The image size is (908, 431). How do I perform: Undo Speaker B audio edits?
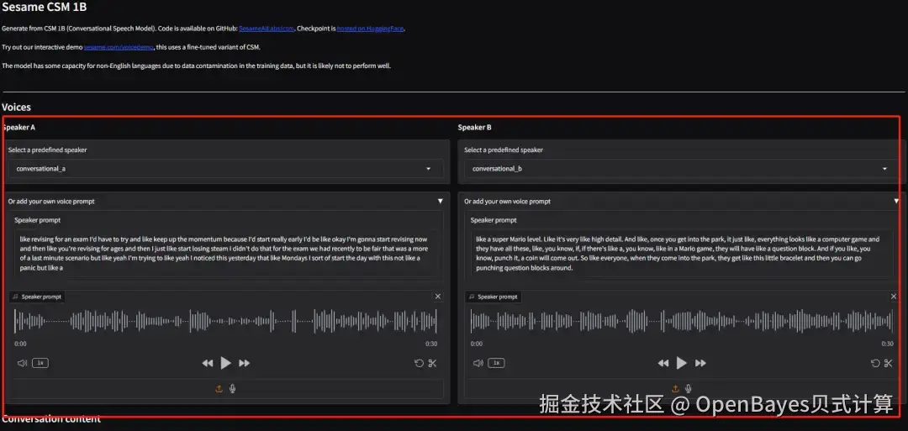(875, 363)
